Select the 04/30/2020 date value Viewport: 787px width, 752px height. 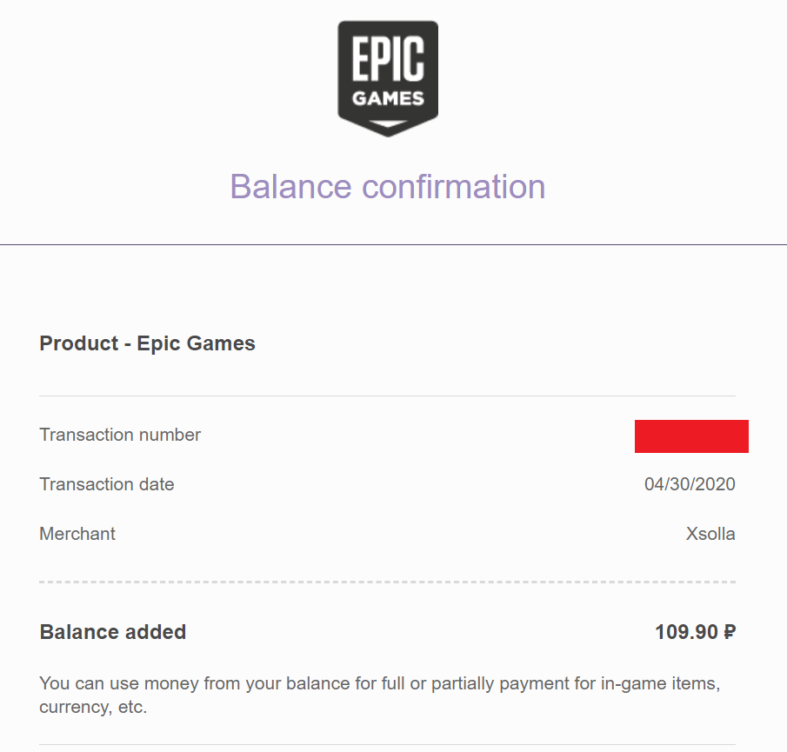click(x=690, y=484)
